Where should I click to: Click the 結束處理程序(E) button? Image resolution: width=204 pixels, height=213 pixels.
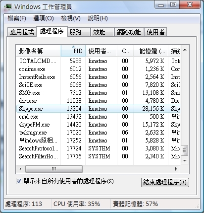(165, 182)
